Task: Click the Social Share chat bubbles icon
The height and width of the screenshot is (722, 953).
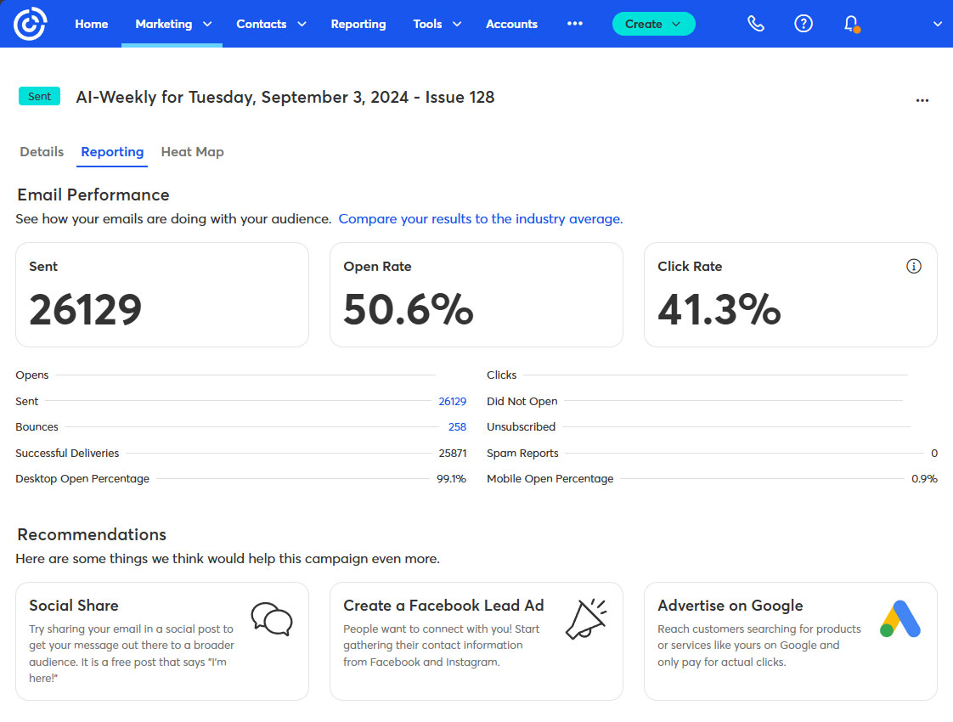Action: [x=272, y=619]
